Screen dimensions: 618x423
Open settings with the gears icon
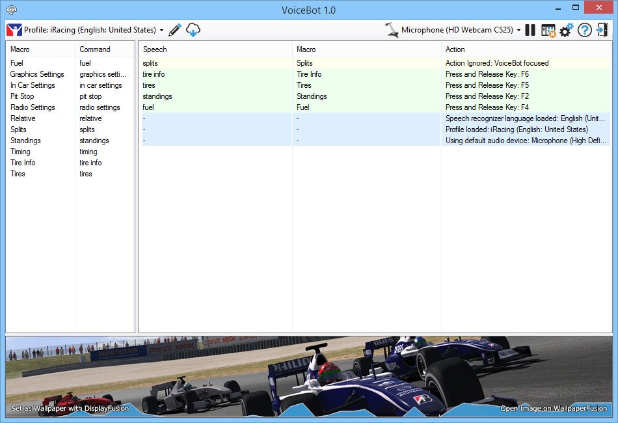click(566, 31)
